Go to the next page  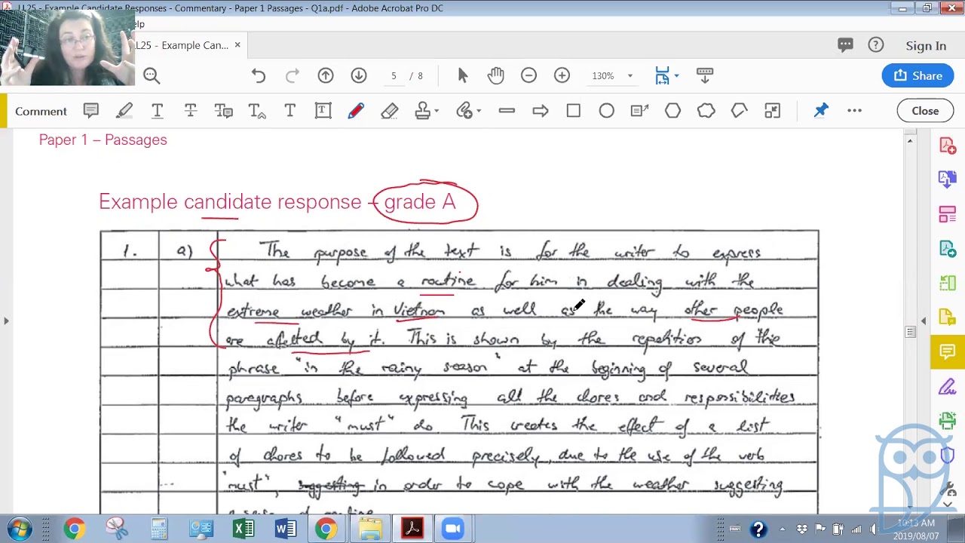359,75
